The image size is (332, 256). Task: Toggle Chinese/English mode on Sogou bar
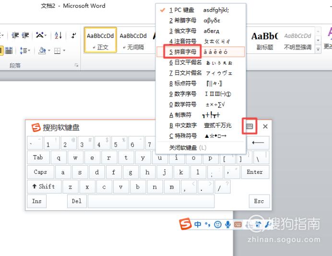197,224
